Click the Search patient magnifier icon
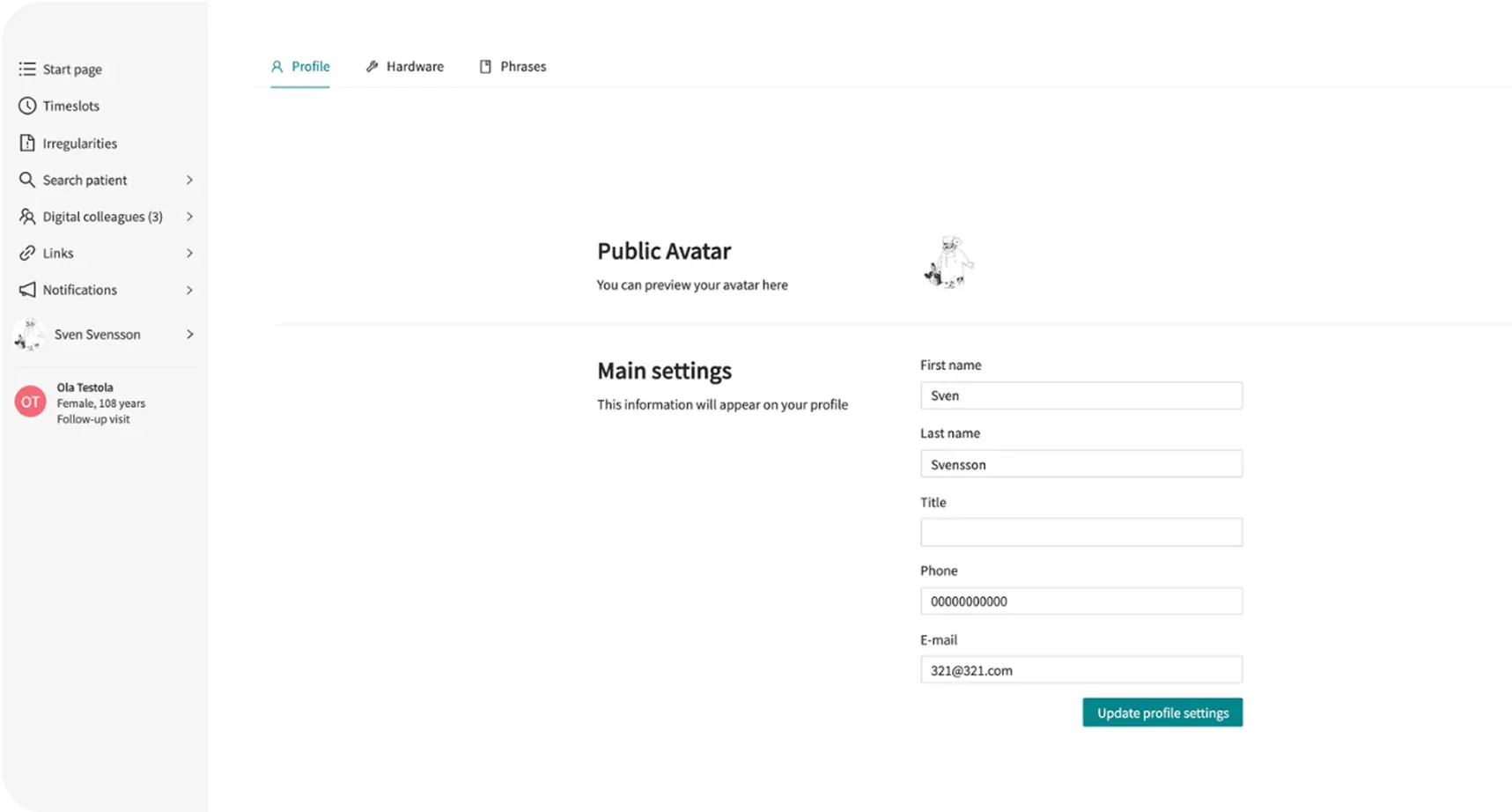1512x812 pixels. click(27, 180)
